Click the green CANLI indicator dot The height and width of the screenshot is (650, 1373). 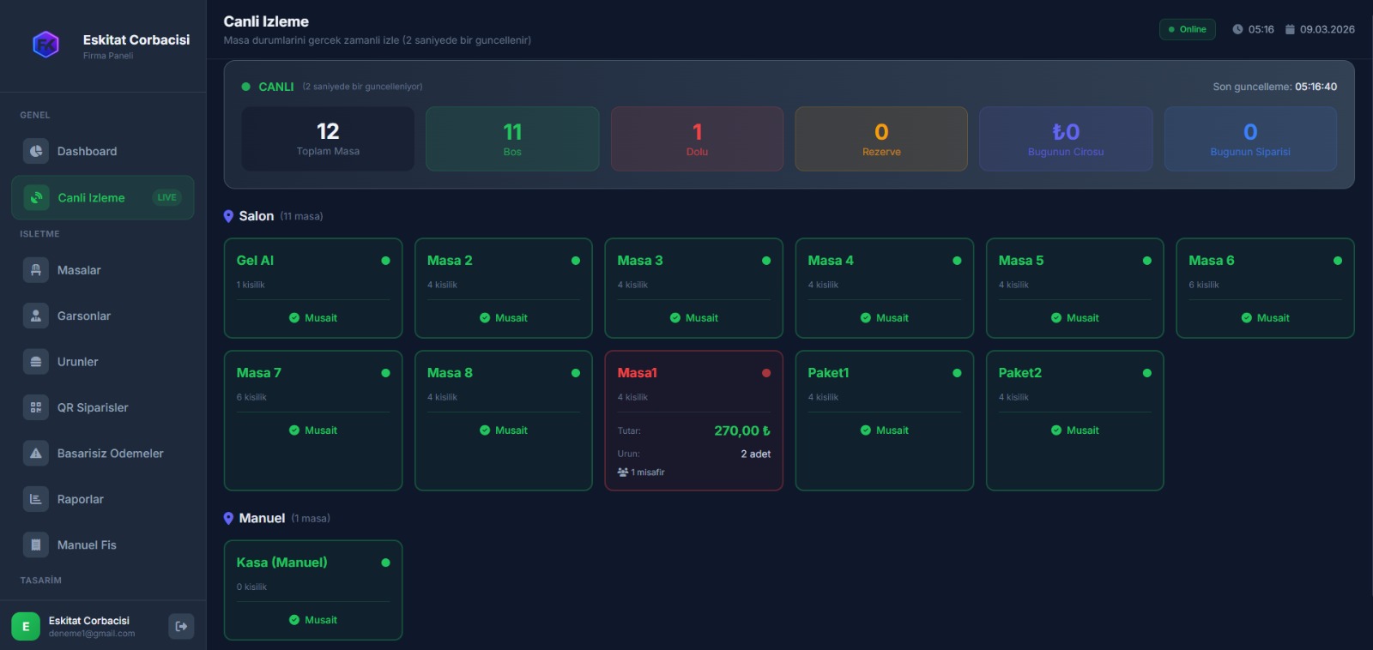coord(246,87)
